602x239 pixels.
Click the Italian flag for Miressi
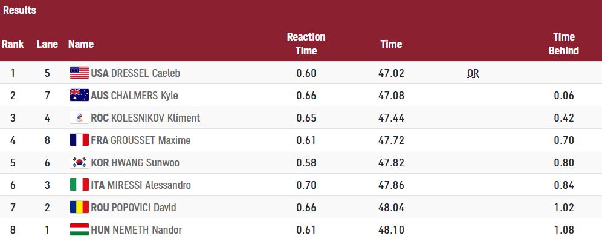click(79, 185)
